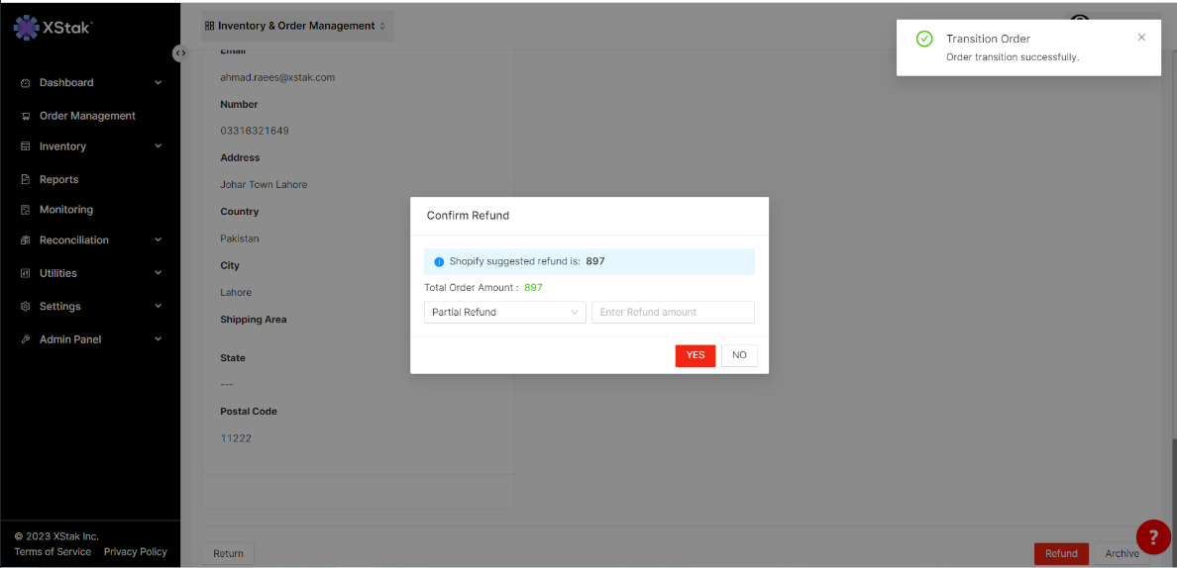Click the Monitoring sidebar icon
The height and width of the screenshot is (568, 1177).
pos(26,210)
